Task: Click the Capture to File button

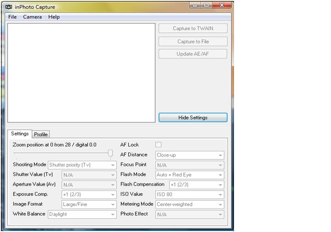Action: click(193, 41)
